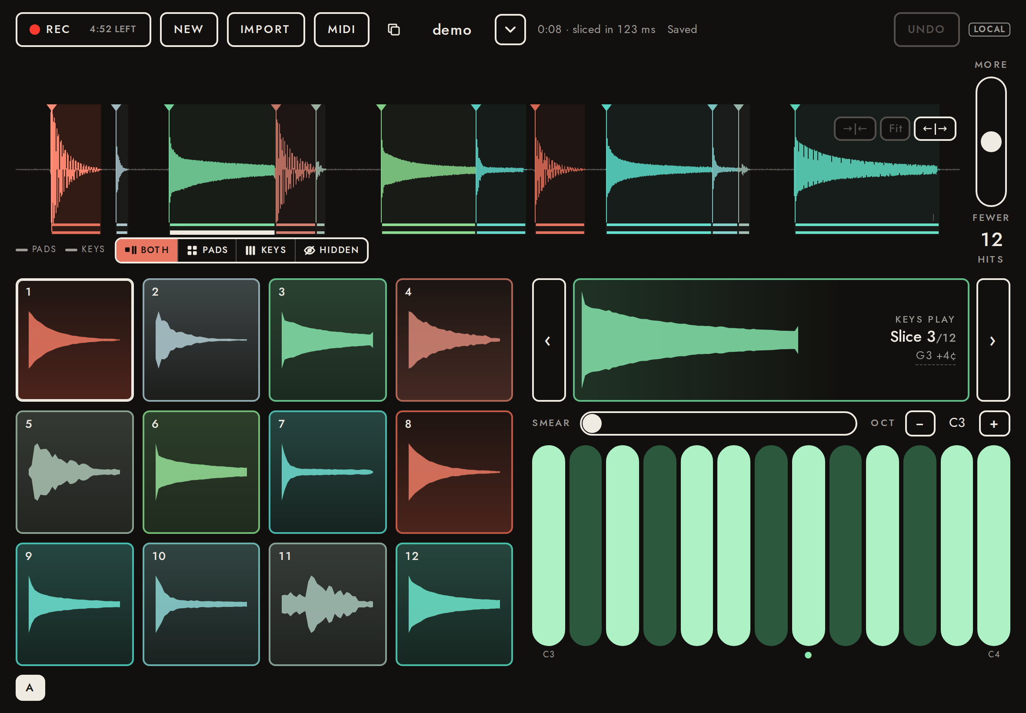Trigger pad 9
The image size is (1026, 713).
point(75,604)
